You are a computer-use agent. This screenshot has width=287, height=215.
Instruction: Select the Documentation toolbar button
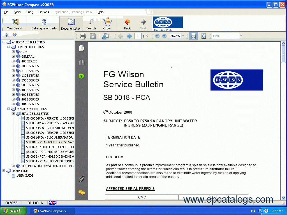point(71,24)
